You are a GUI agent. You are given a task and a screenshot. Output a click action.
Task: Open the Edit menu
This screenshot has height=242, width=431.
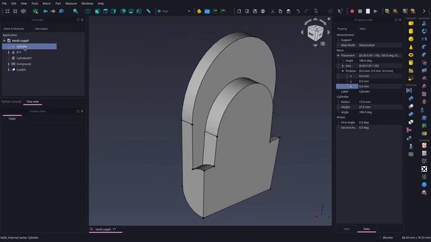(x=13, y=3)
